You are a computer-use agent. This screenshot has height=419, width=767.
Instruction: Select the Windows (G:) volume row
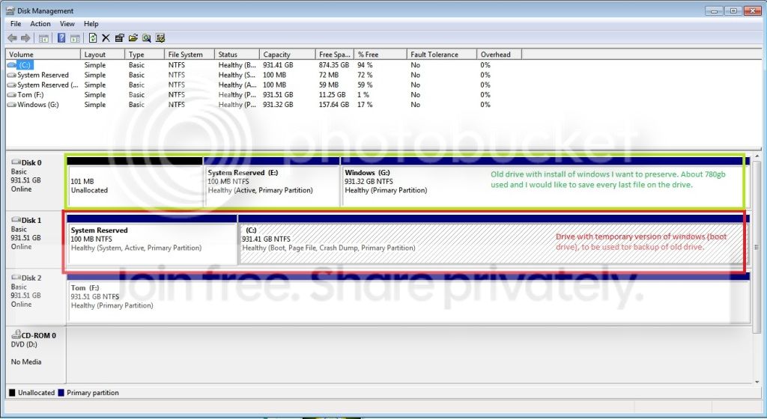pos(264,105)
